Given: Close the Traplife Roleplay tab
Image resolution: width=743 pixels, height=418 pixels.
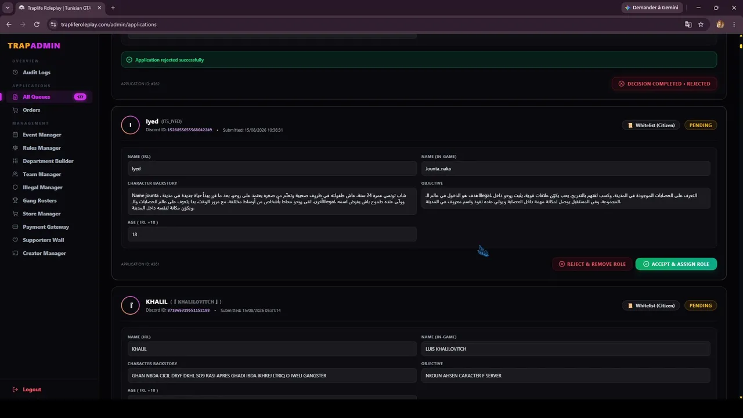Looking at the screenshot, I should click(x=100, y=8).
